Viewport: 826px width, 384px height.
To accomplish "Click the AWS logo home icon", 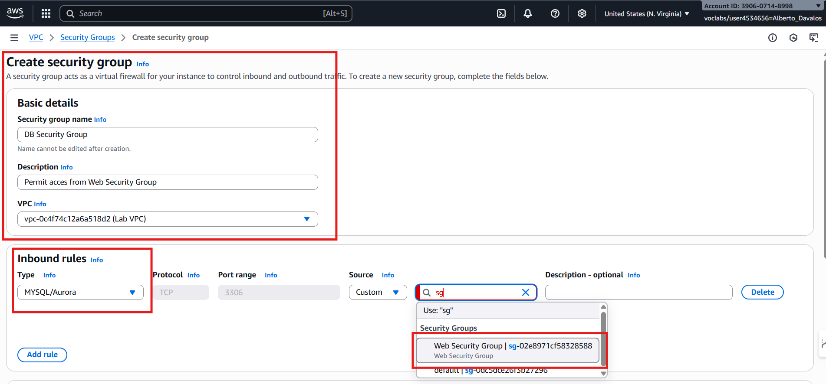I will (15, 13).
